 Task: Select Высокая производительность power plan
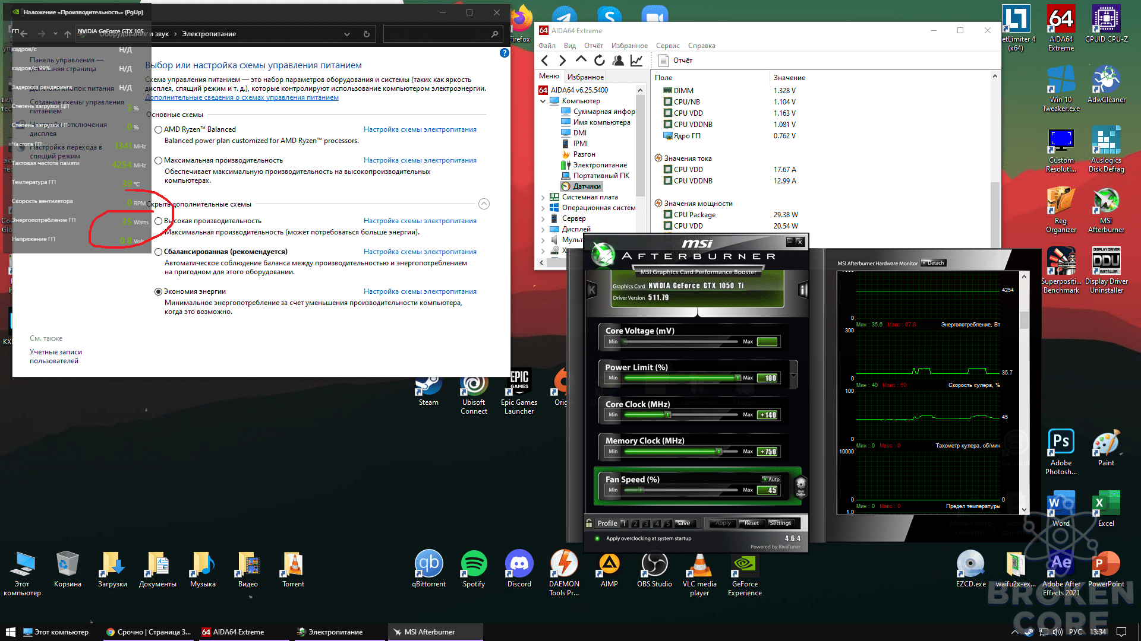point(158,221)
